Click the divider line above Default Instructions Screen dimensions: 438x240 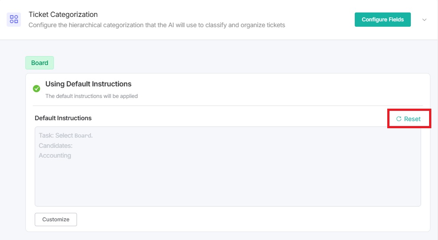227,106
